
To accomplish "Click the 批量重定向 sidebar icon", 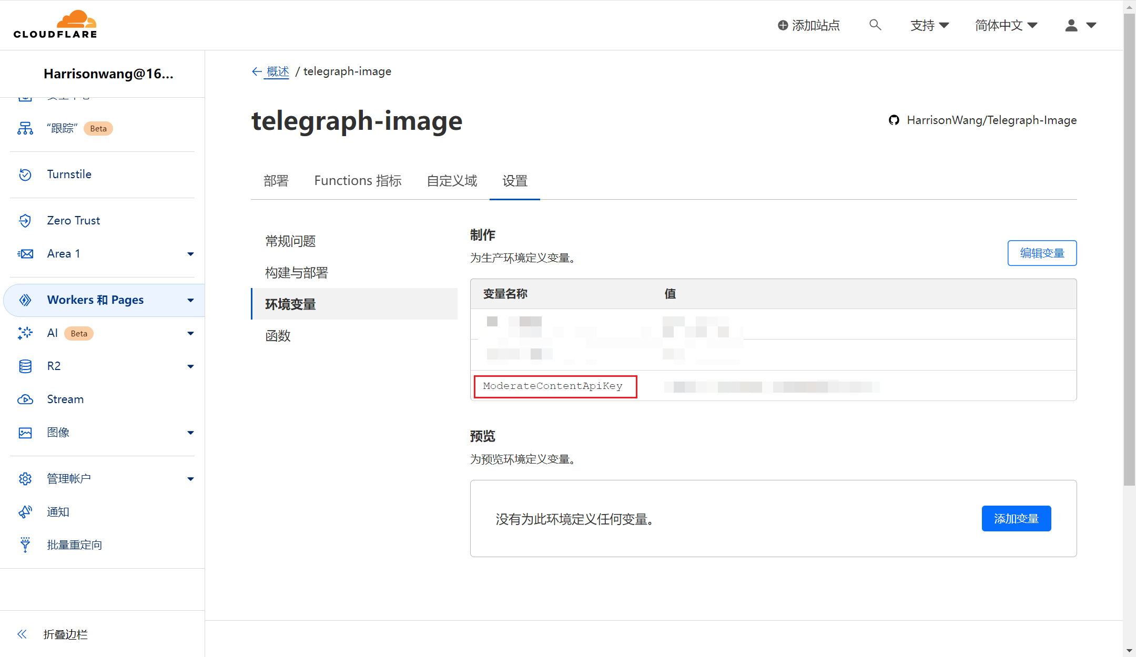I will click(x=25, y=545).
